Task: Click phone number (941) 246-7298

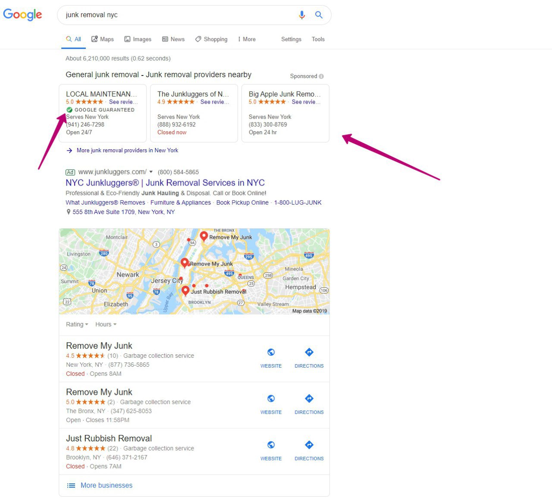Action: (x=85, y=125)
